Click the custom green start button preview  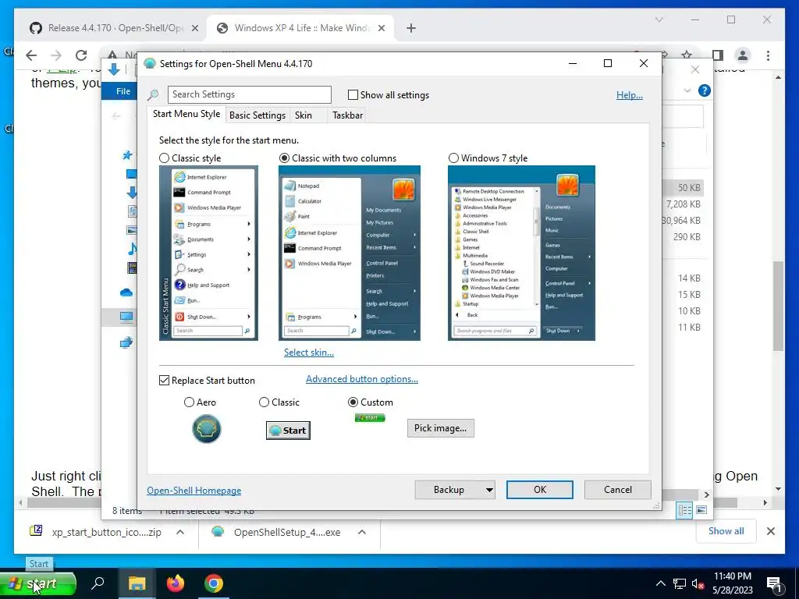pyautogui.click(x=370, y=418)
